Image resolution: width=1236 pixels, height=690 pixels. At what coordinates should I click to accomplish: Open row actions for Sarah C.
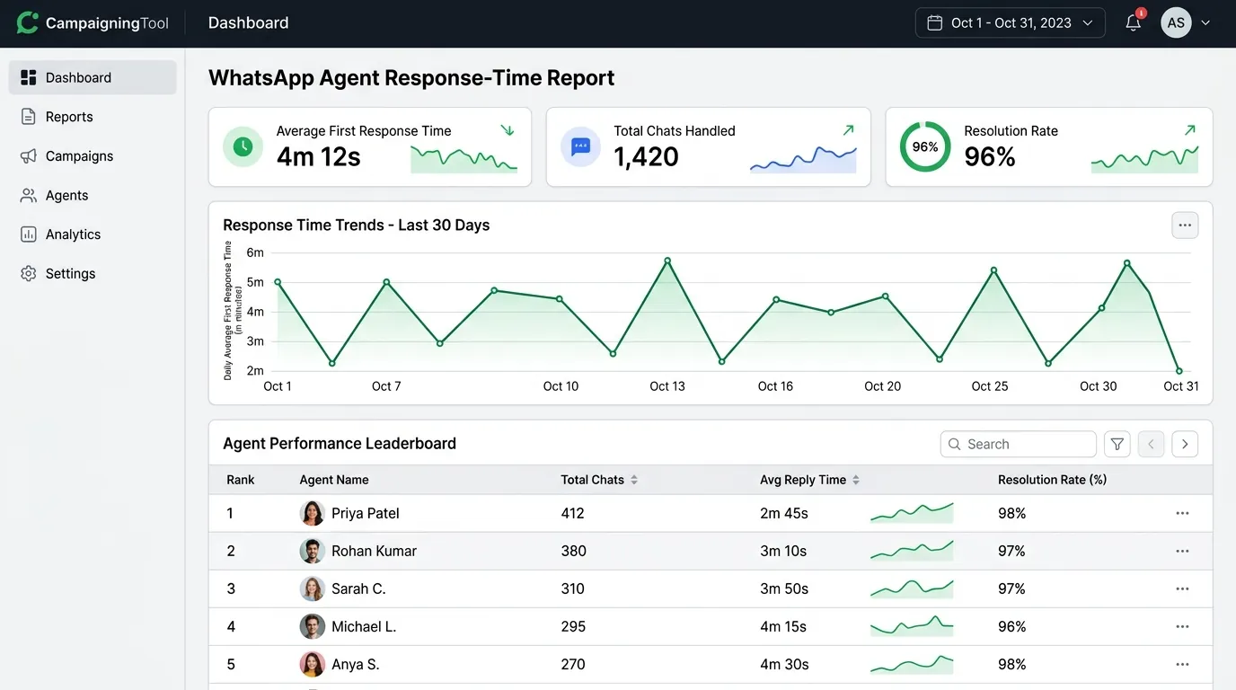1182,588
